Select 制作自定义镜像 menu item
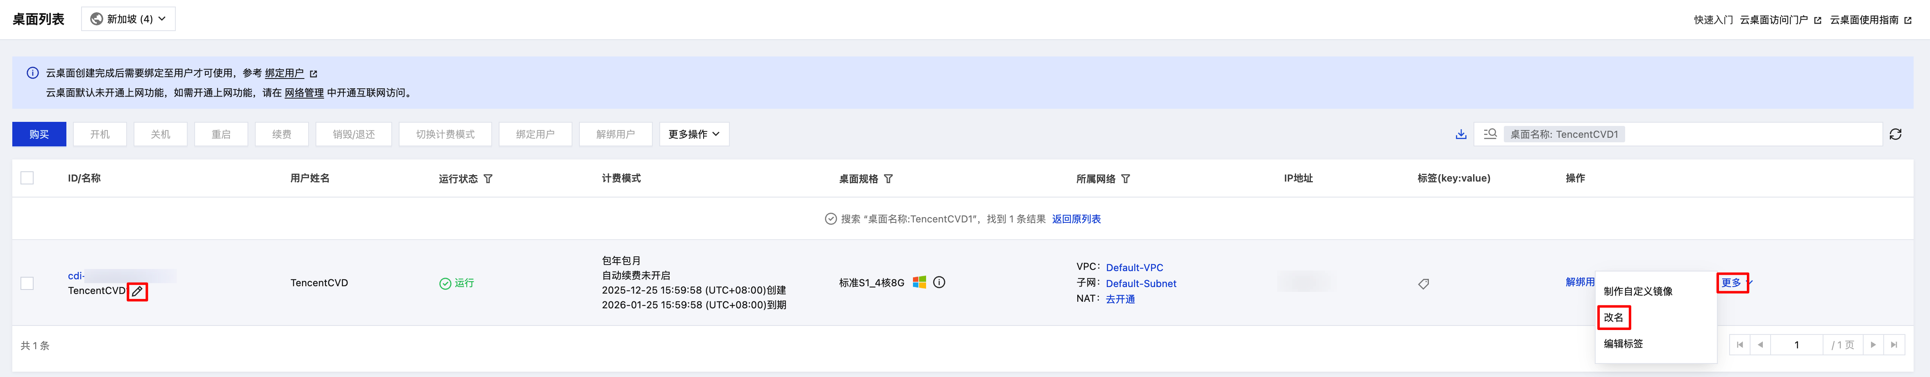This screenshot has width=1930, height=377. [1638, 292]
